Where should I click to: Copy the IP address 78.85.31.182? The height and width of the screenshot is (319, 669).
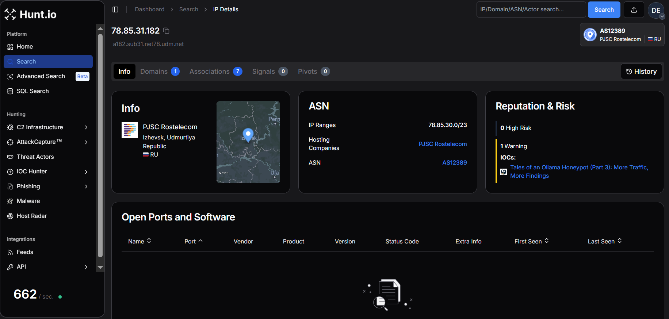(x=166, y=31)
